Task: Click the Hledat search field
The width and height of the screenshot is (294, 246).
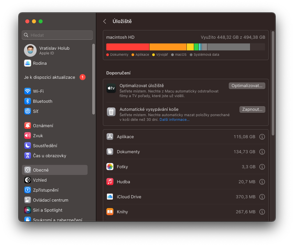Action: coord(57,35)
